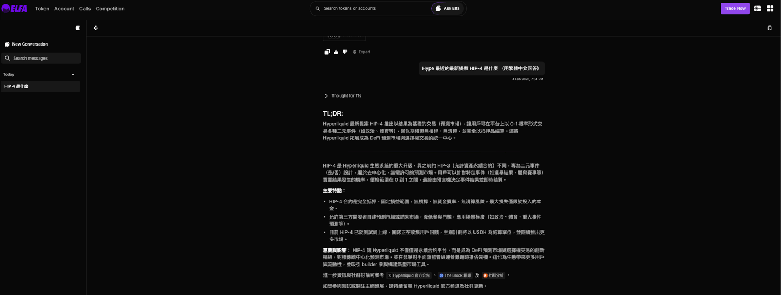Click the Expert mode label

pos(361,52)
